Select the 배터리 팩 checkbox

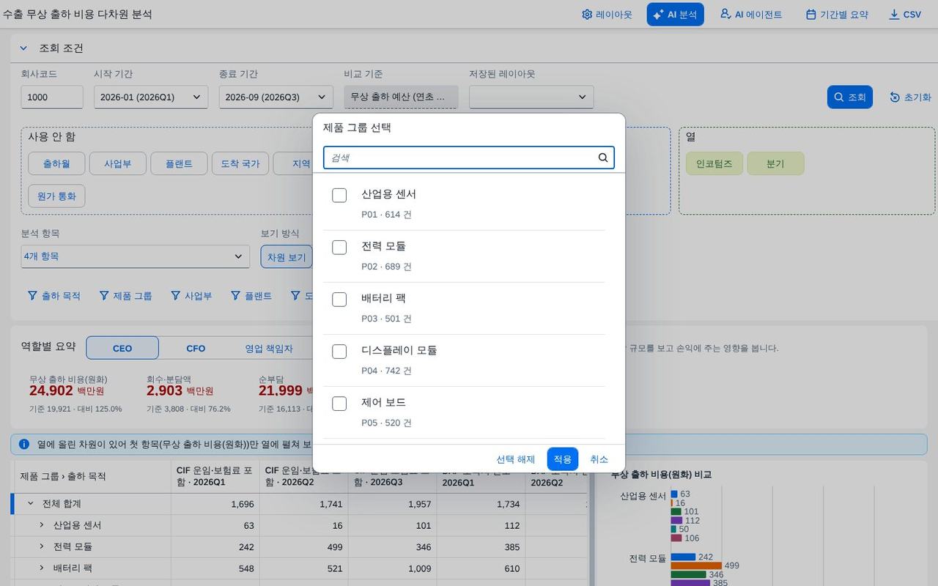pos(339,299)
